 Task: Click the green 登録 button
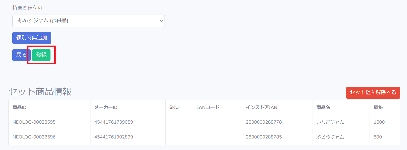click(41, 55)
